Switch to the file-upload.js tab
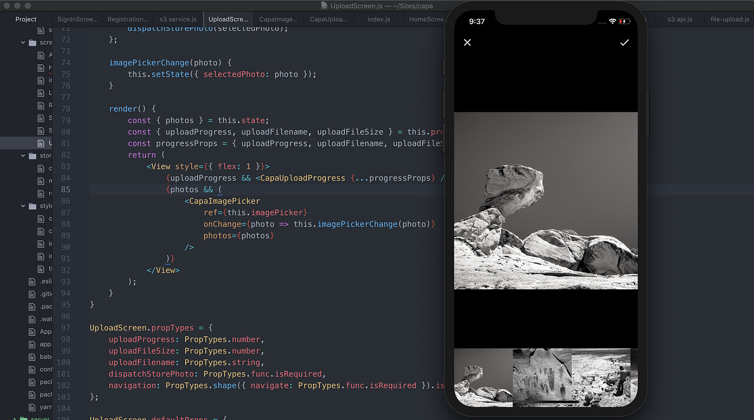This screenshot has height=420, width=754. click(729, 18)
